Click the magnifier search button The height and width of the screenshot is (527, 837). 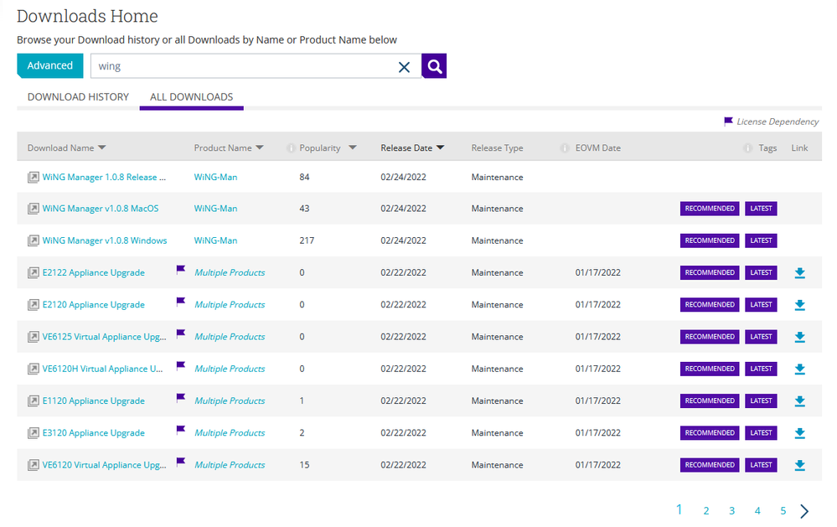pyautogui.click(x=434, y=66)
